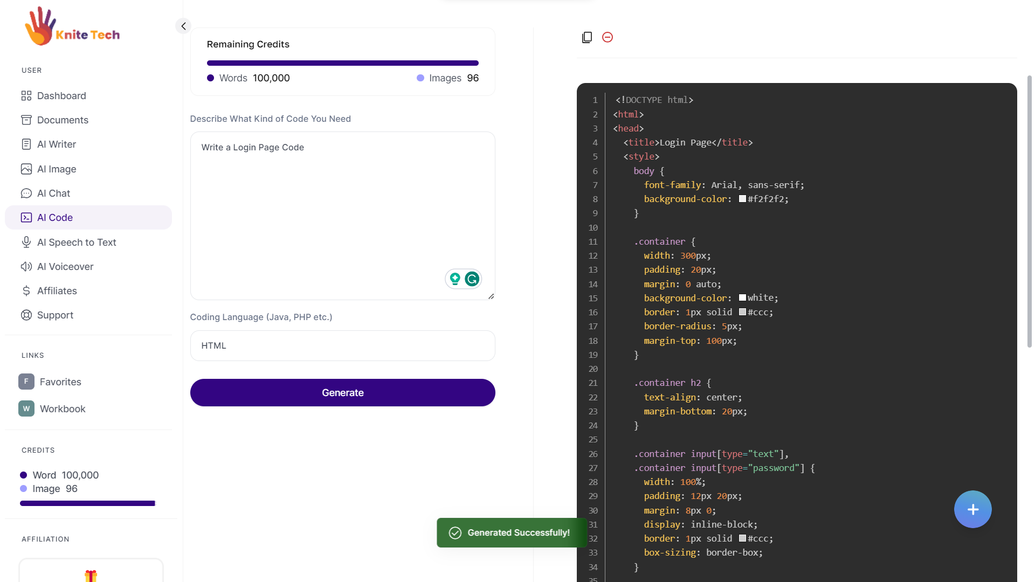Open AI Chat in the sidebar
Image resolution: width=1035 pixels, height=582 pixels.
53,193
